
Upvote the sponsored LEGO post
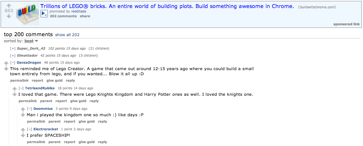9,5
